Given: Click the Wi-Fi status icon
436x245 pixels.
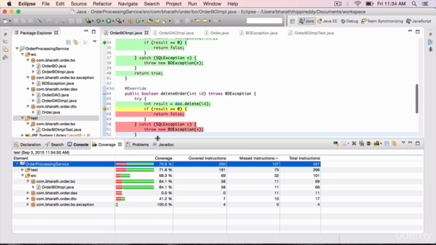Looking at the screenshot, I should tap(358, 4).
